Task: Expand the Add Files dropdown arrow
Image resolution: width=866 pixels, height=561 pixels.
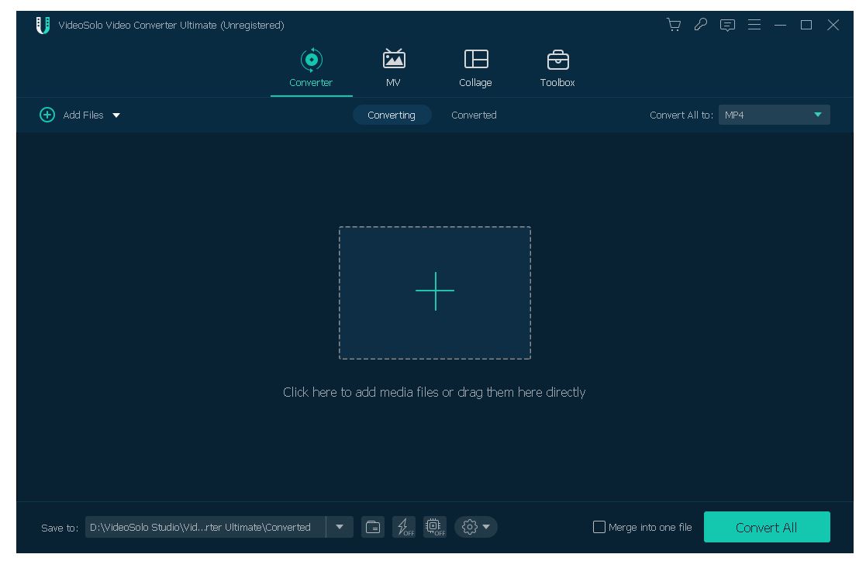Action: 116,115
